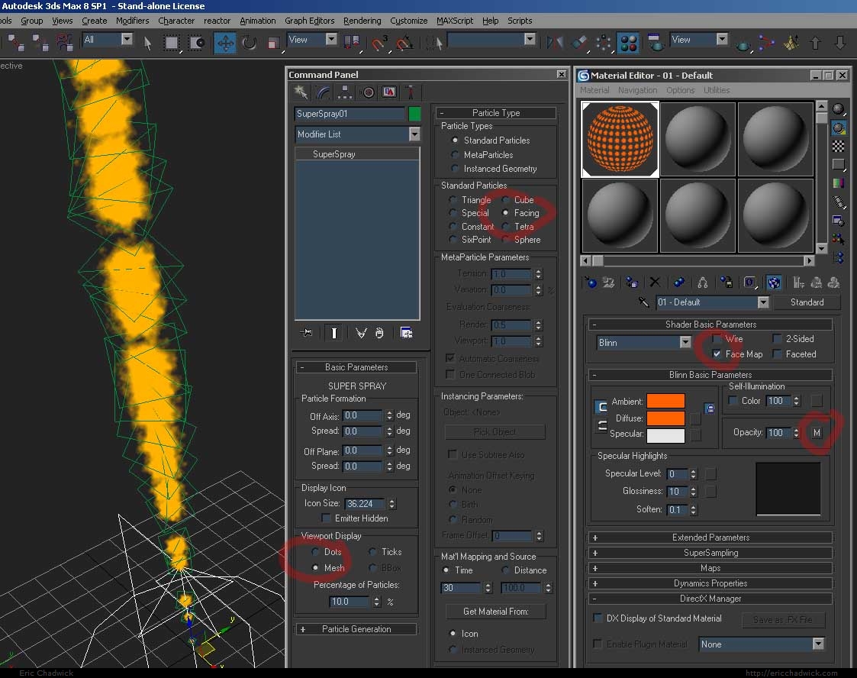Click Get Material icon in Material Editor
857x678 pixels.
(x=591, y=282)
